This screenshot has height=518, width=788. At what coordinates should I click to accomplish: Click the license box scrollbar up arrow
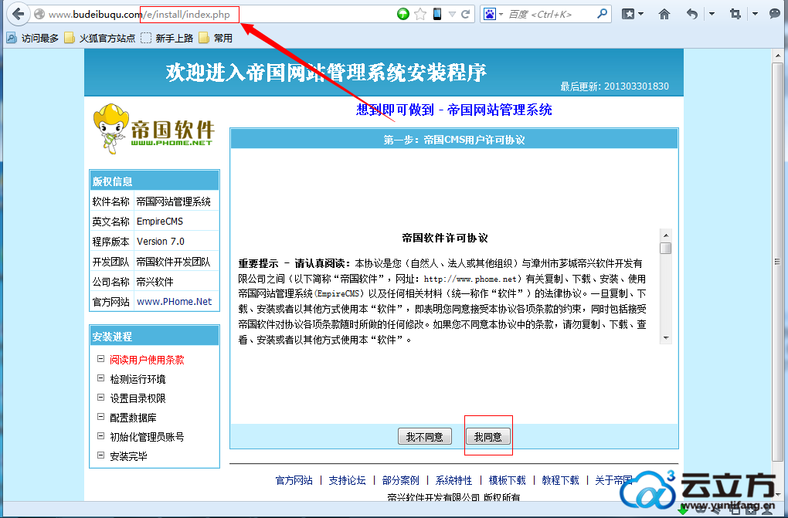[666, 235]
